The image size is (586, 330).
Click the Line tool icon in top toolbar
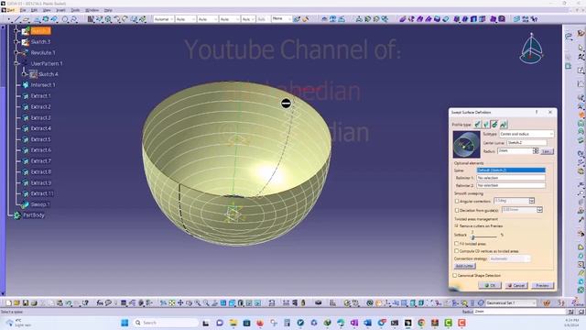point(17,19)
